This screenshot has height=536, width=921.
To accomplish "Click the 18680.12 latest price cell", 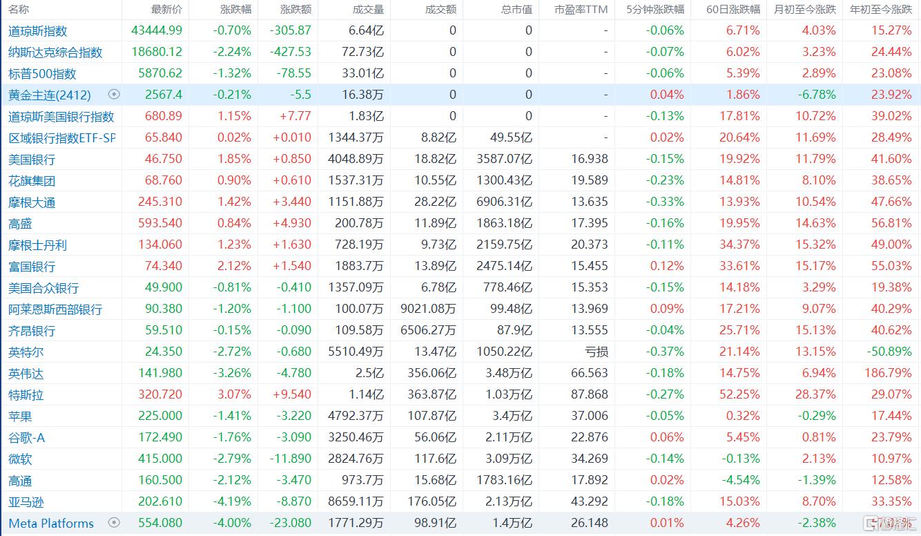I will [x=157, y=52].
